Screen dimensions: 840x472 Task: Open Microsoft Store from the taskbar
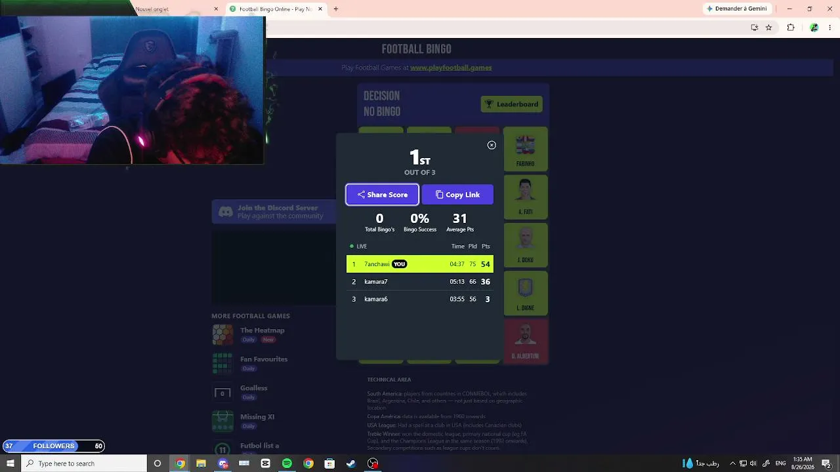[x=329, y=463]
